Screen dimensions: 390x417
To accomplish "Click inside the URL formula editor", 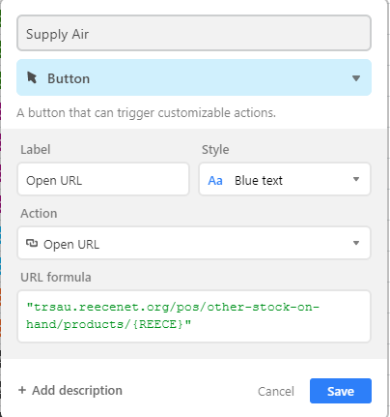I will (194, 316).
